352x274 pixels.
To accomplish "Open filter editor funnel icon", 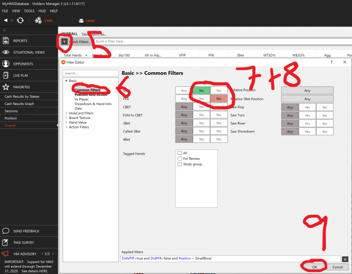I will (x=64, y=42).
